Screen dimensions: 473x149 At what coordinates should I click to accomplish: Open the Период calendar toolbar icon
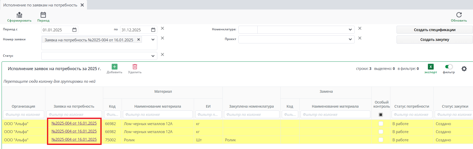[x=43, y=15]
